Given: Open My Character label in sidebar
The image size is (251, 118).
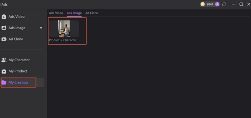Looking at the screenshot, I should point(19,60).
